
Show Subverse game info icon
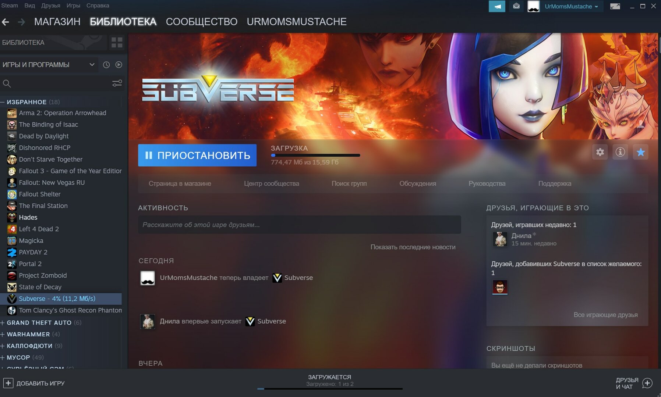620,152
